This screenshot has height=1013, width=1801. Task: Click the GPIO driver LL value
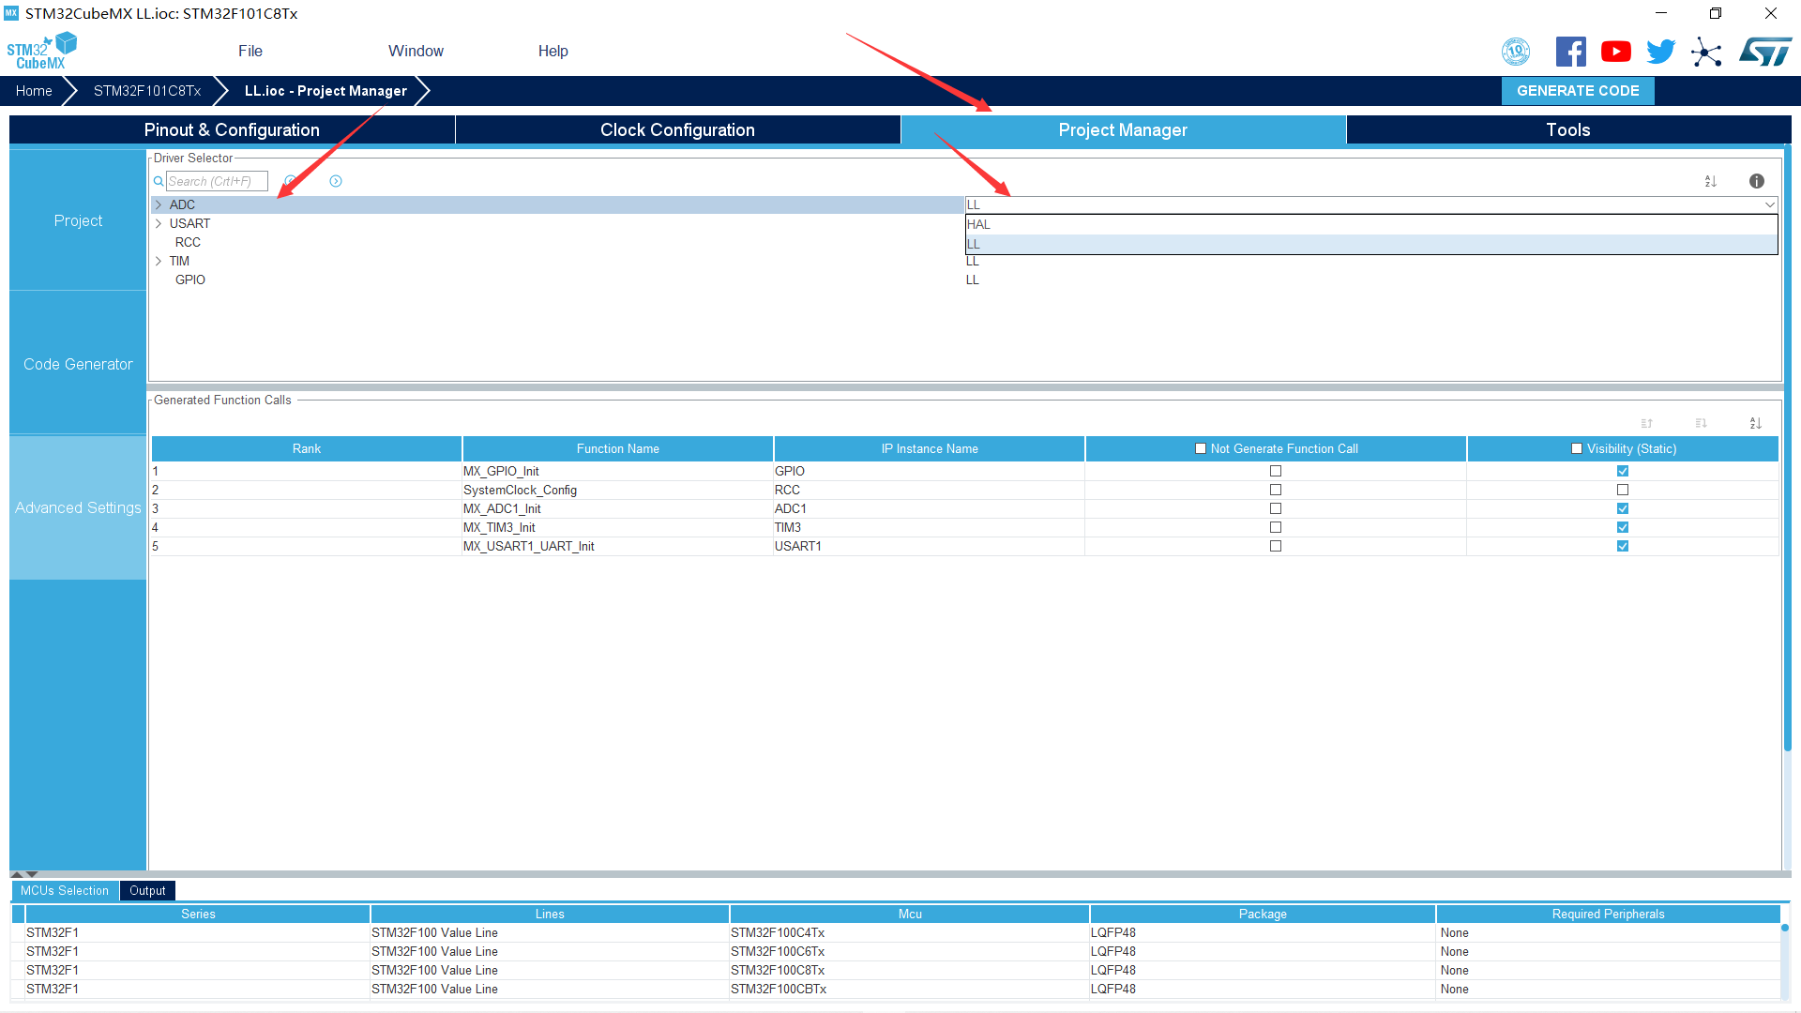pos(973,280)
